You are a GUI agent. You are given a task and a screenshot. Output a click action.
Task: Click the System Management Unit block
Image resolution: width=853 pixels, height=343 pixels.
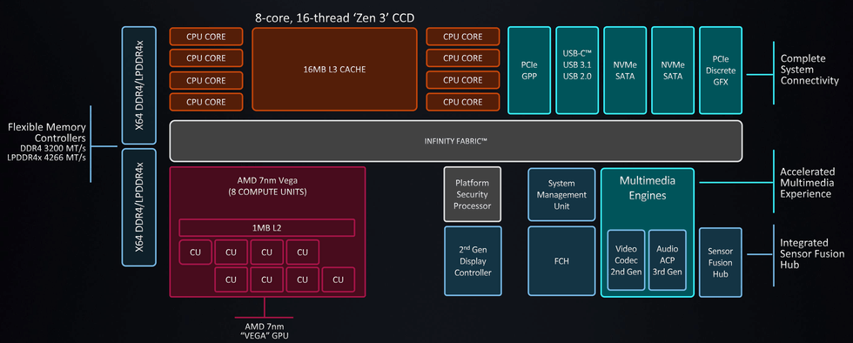pos(561,195)
